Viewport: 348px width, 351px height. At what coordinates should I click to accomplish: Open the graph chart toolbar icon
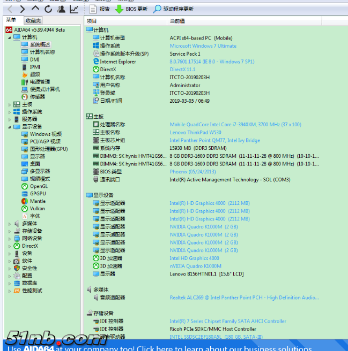(x=74, y=9)
